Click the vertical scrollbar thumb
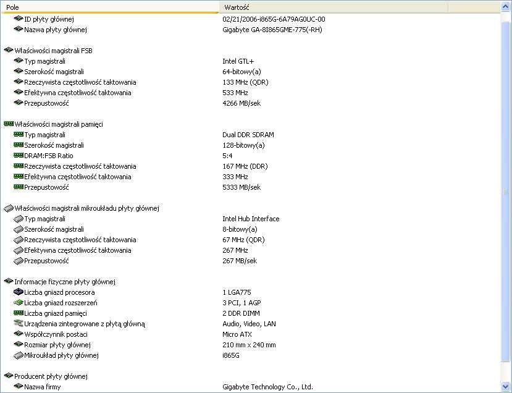 [505, 192]
